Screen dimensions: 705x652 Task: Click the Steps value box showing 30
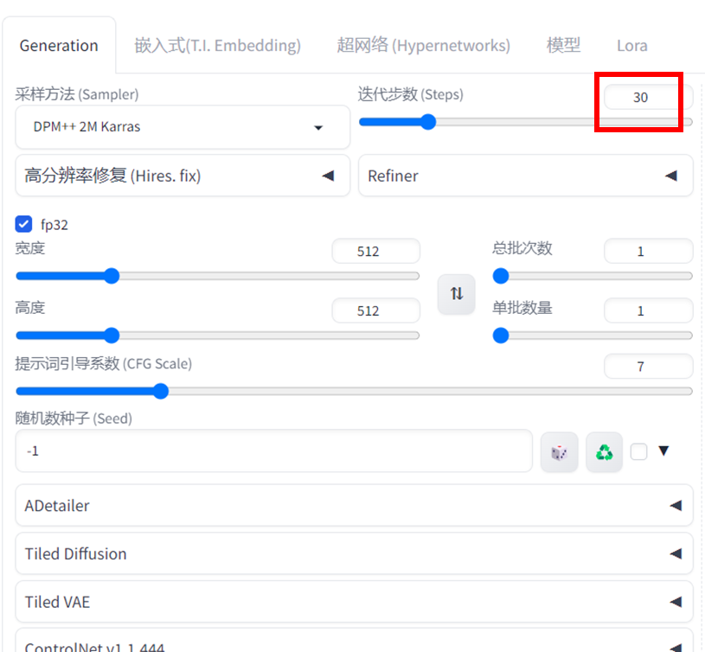pyautogui.click(x=641, y=97)
